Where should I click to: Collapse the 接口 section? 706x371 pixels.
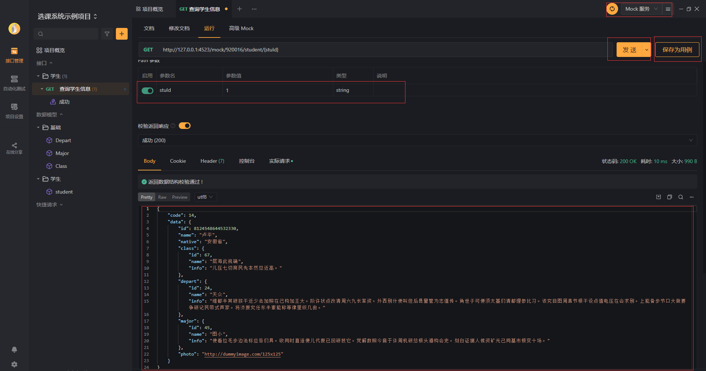tap(45, 63)
